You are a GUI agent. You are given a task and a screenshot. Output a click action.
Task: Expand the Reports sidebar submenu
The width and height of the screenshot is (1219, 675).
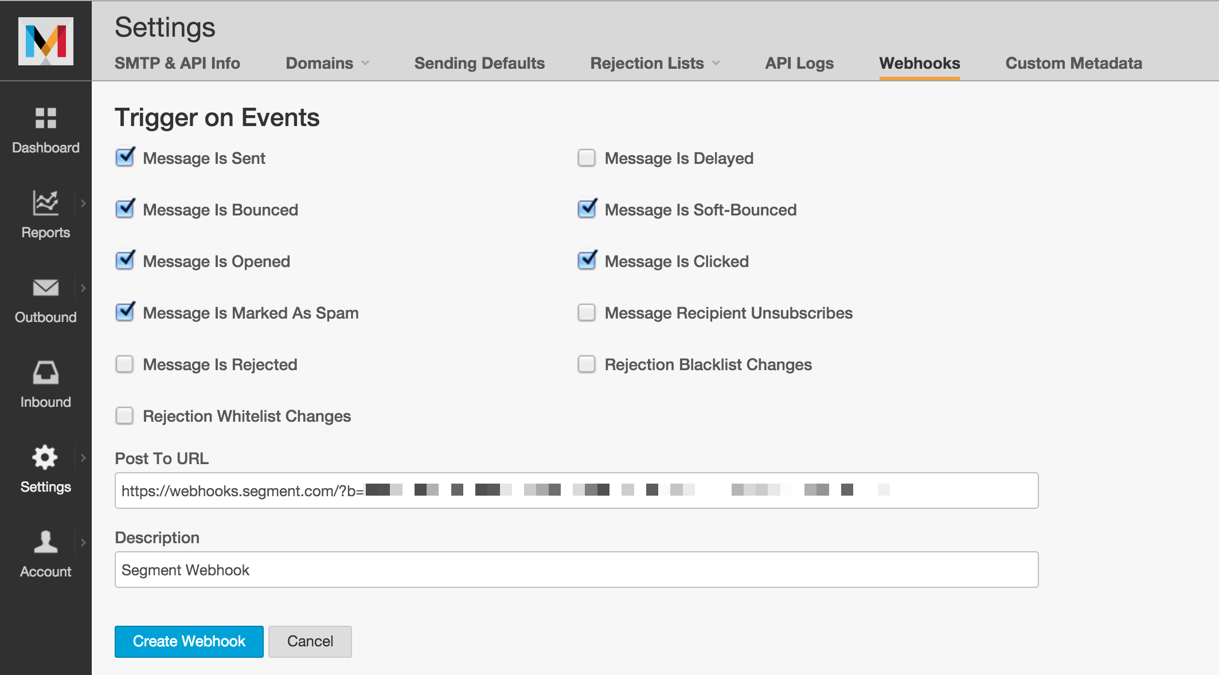pos(84,203)
